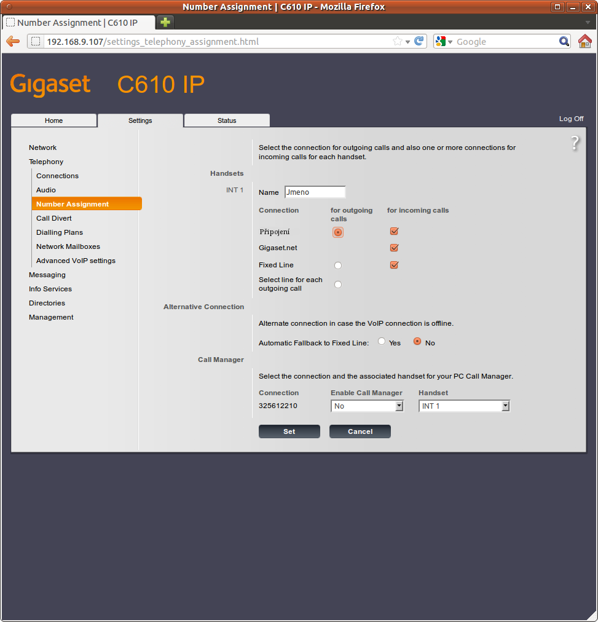The width and height of the screenshot is (598, 622).
Task: Click the Firefox home icon
Action: coord(585,41)
